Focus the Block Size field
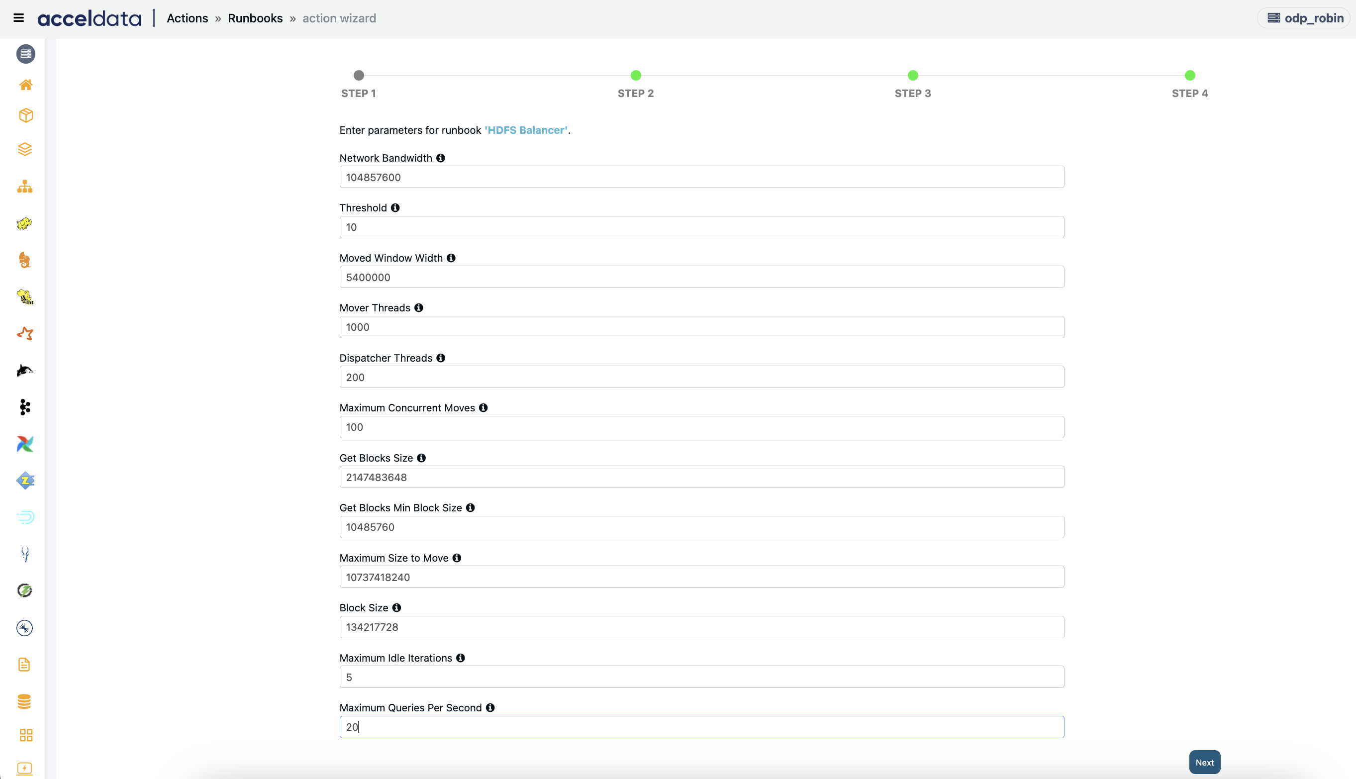1356x779 pixels. click(702, 627)
